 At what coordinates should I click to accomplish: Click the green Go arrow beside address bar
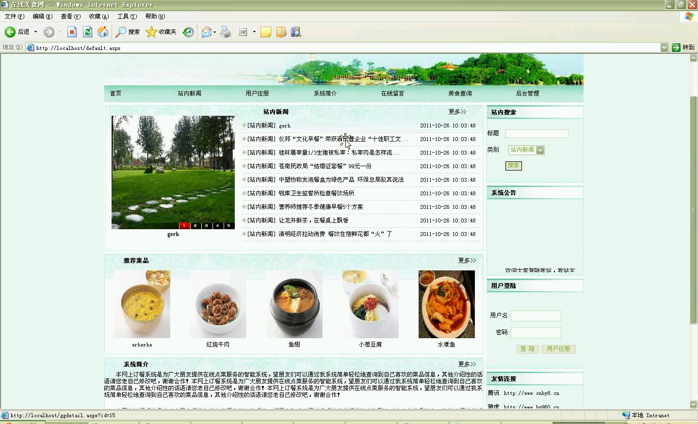pos(676,47)
